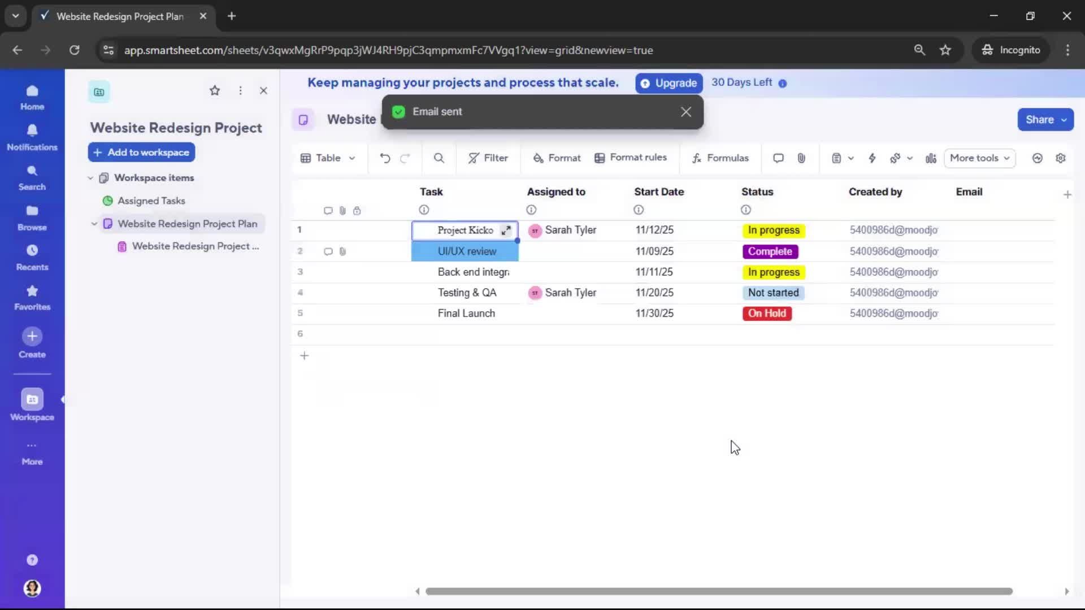Viewport: 1085px width, 610px height.
Task: Click the search icon in the sheet toolbar
Action: pyautogui.click(x=440, y=158)
